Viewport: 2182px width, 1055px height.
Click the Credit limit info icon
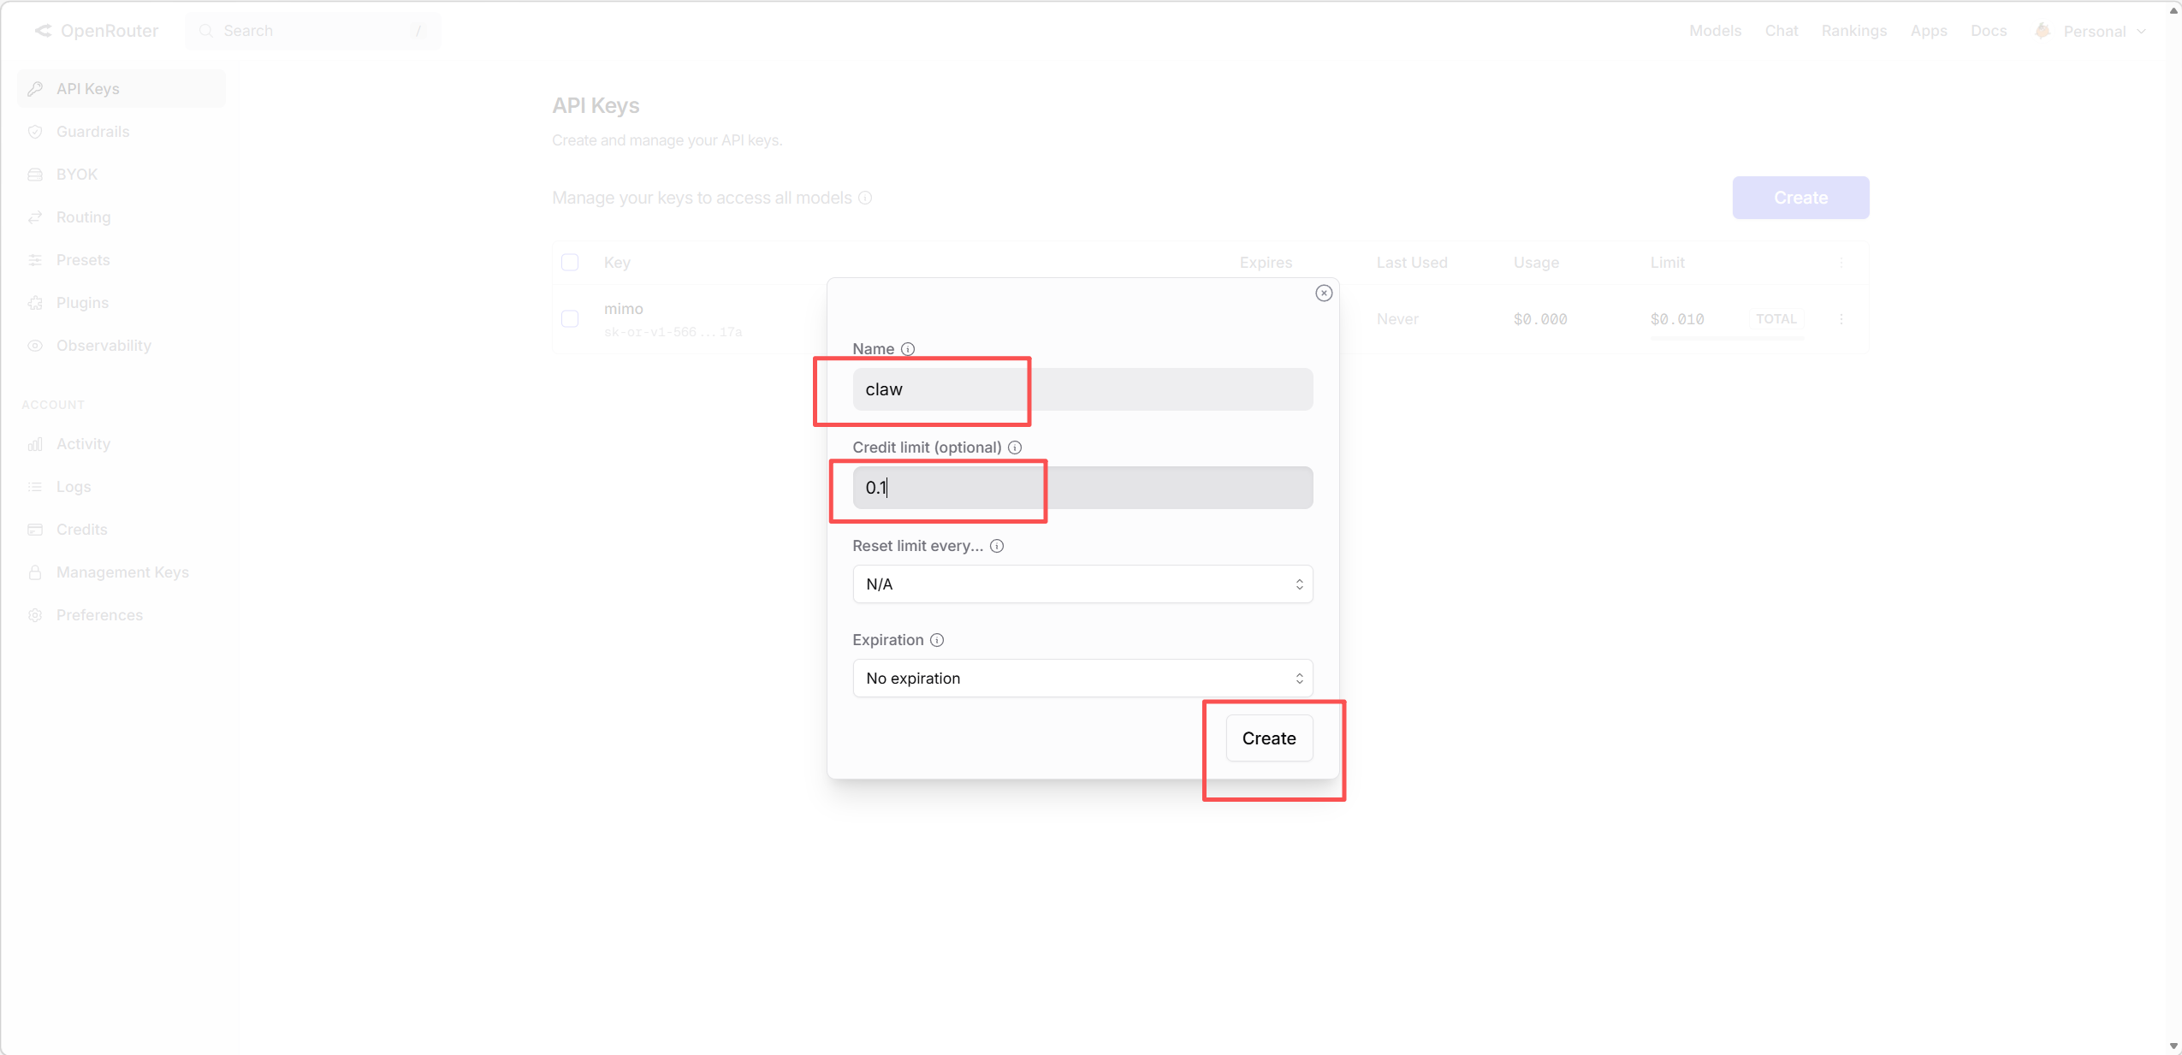[x=1015, y=447]
